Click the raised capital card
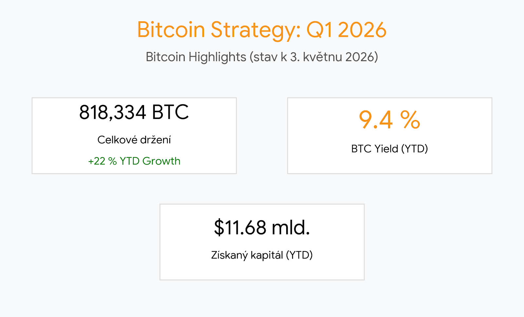 tap(262, 242)
